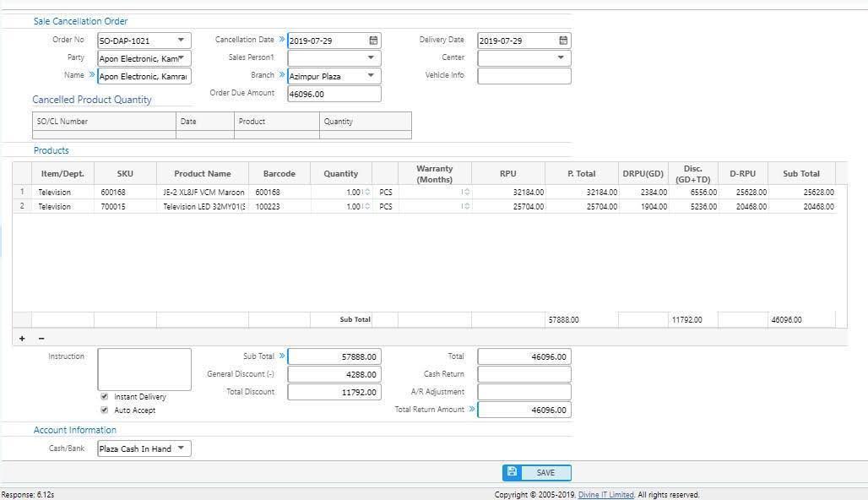Click the Vehicle Info input field
The height and width of the screenshot is (500, 868).
coord(524,76)
